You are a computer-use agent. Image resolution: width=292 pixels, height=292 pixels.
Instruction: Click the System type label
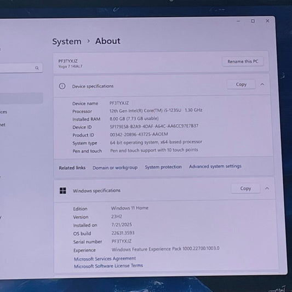tap(85, 143)
